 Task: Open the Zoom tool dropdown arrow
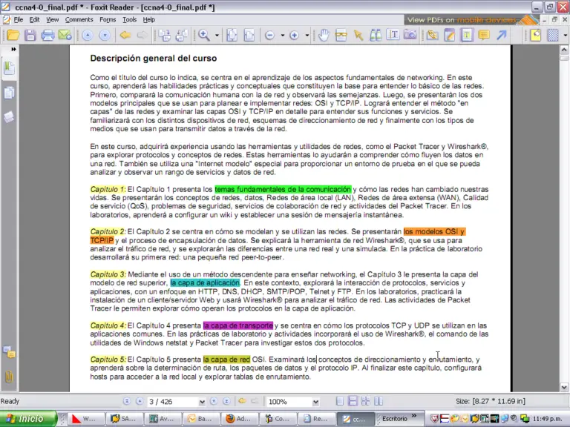217,36
